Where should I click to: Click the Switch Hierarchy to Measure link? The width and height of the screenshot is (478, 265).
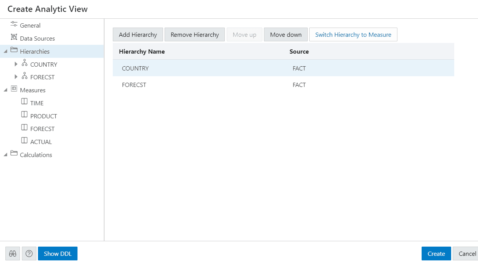tap(353, 34)
